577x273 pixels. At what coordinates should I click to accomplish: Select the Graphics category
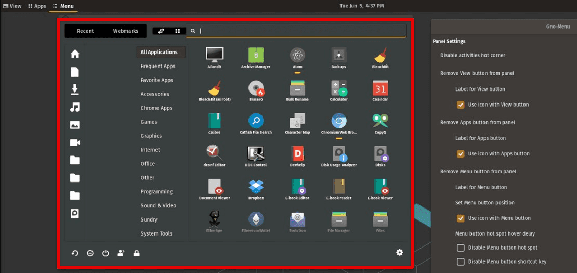(x=151, y=136)
